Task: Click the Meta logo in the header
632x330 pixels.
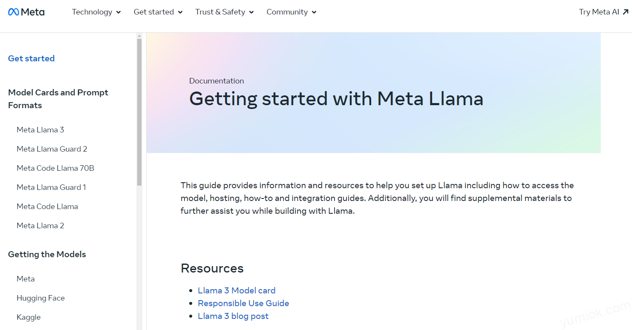Action: point(26,12)
